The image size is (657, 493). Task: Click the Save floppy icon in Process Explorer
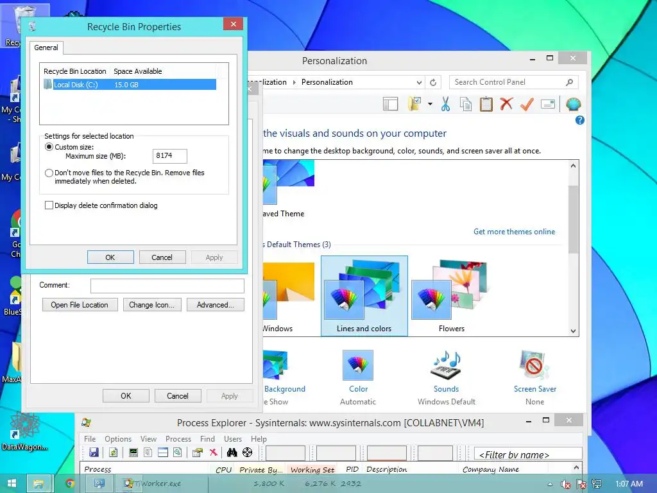(94, 452)
